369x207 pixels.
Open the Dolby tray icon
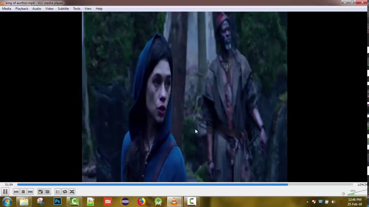[x=320, y=202]
